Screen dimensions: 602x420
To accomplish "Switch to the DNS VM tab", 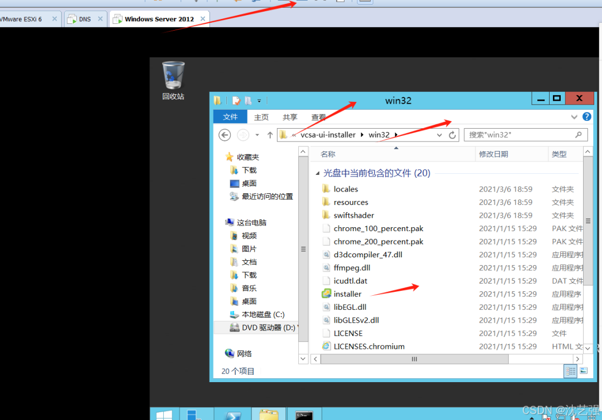I will [x=85, y=19].
